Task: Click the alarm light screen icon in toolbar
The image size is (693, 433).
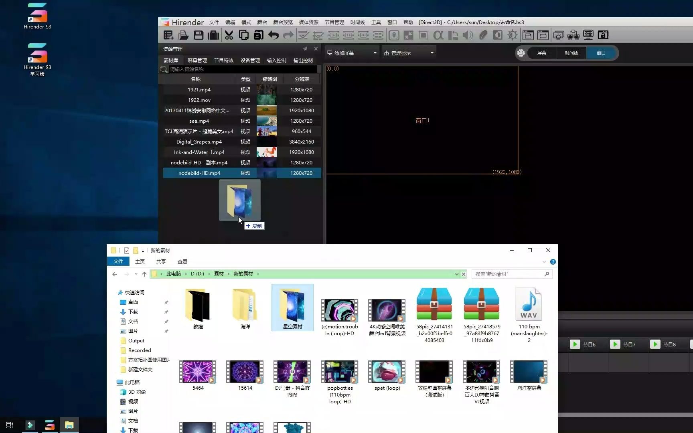Action: [559, 35]
